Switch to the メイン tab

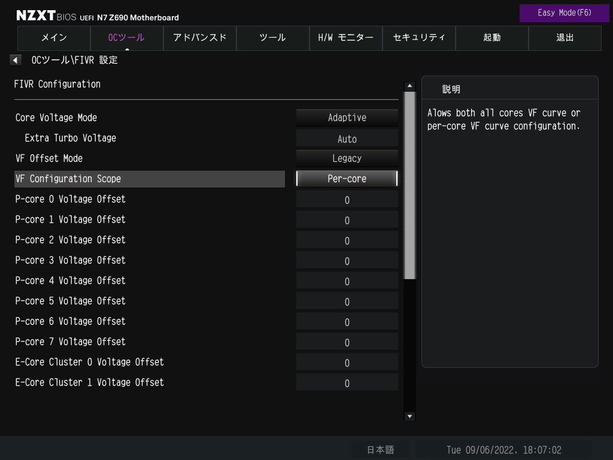point(54,38)
